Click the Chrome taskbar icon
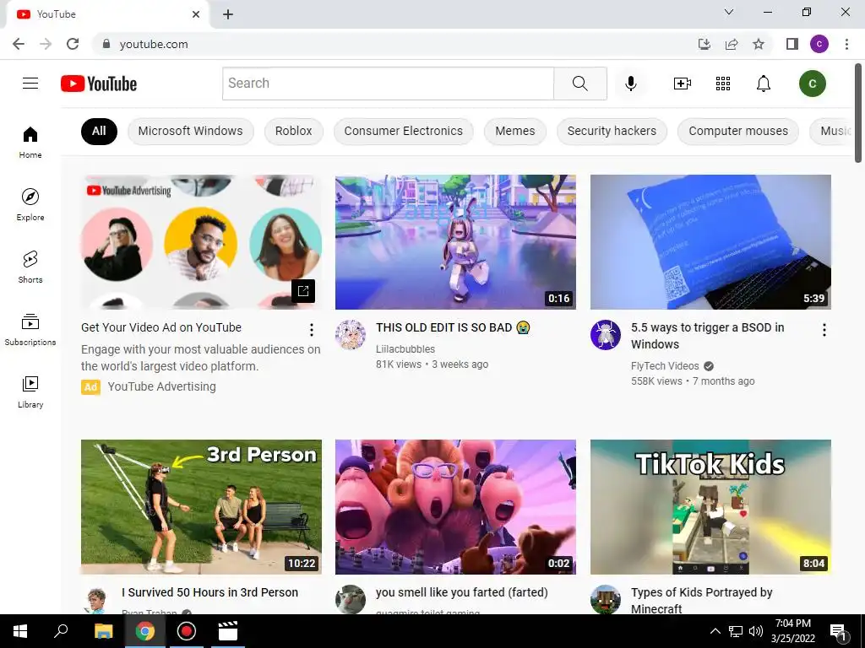Image resolution: width=865 pixels, height=648 pixels. (145, 631)
